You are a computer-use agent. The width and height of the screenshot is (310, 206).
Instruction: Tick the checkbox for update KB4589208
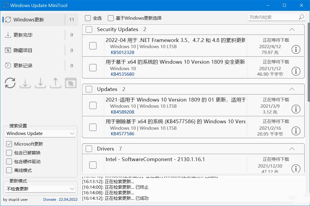[93, 105]
